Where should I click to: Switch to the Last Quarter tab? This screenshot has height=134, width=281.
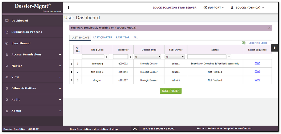(103, 38)
